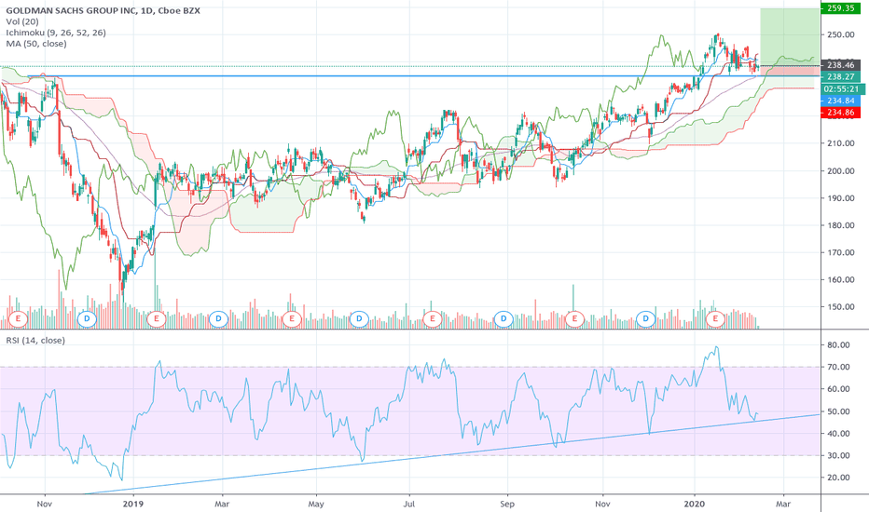Select the green long position box
This screenshot has width=869, height=512.
789,36
